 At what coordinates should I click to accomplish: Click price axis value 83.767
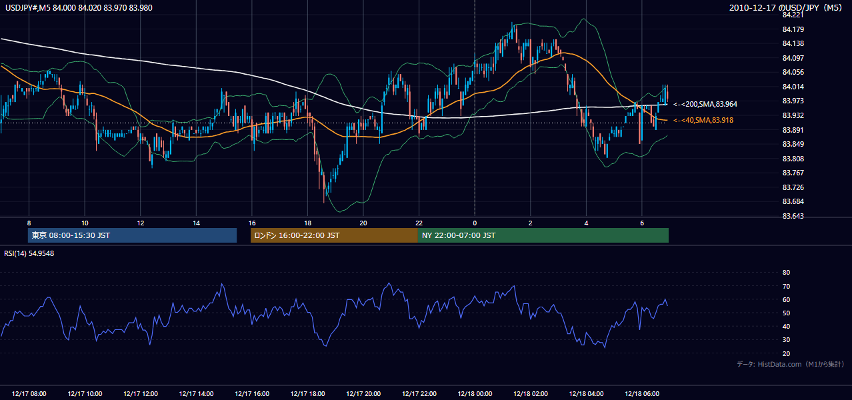(793, 173)
